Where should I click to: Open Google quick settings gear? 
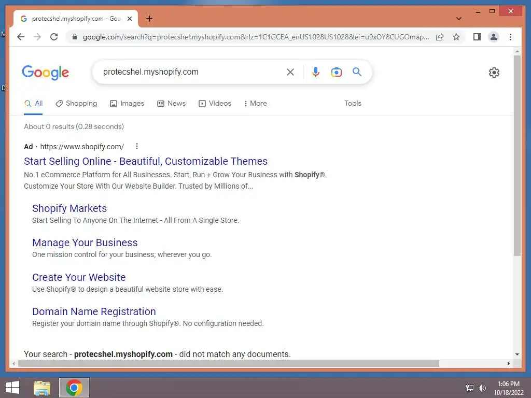coord(494,73)
